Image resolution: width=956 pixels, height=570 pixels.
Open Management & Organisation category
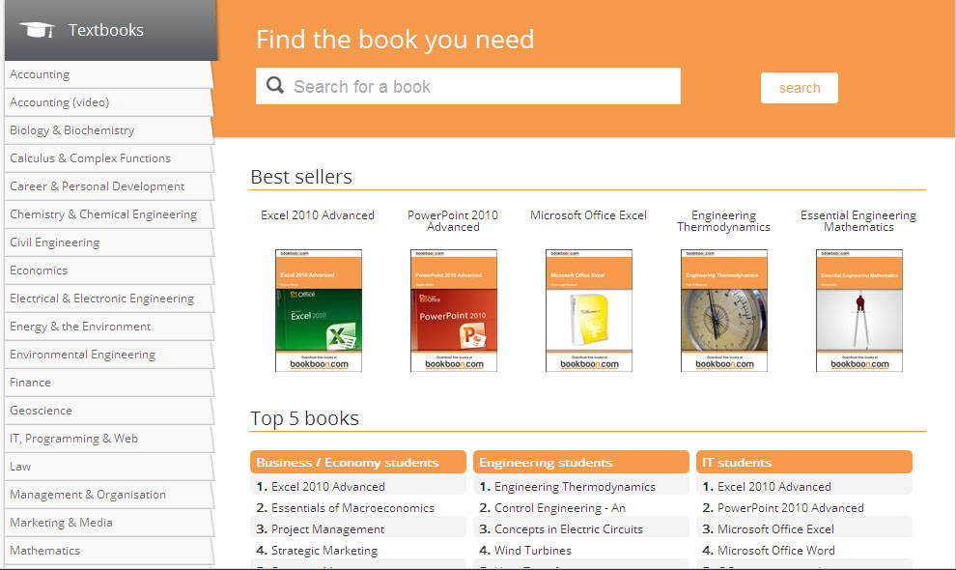[x=108, y=496]
